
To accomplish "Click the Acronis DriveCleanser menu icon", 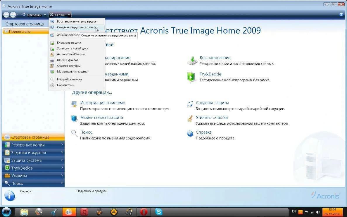I will (x=52, y=54).
